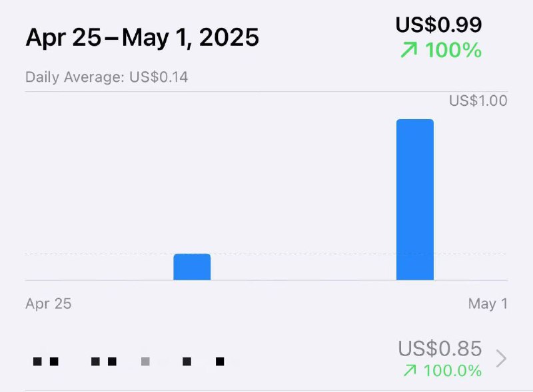This screenshot has height=392, width=533.
Task: Click the gray square in redacted name
Action: point(145,361)
